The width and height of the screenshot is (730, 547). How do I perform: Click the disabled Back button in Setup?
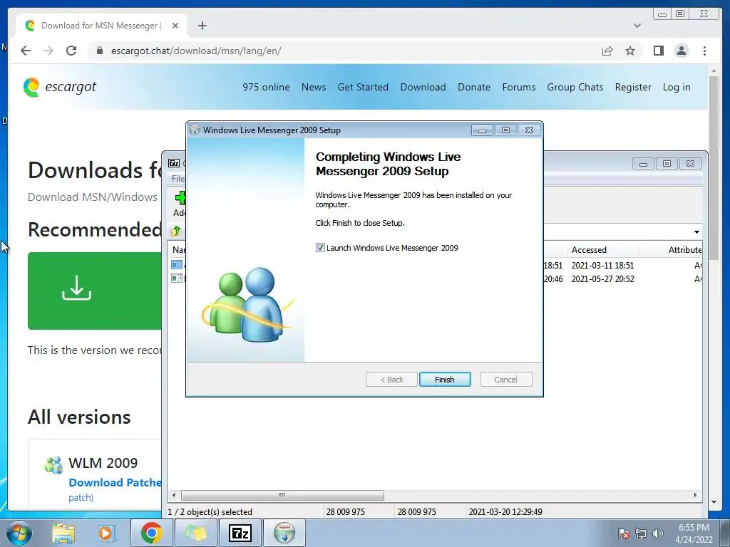391,380
